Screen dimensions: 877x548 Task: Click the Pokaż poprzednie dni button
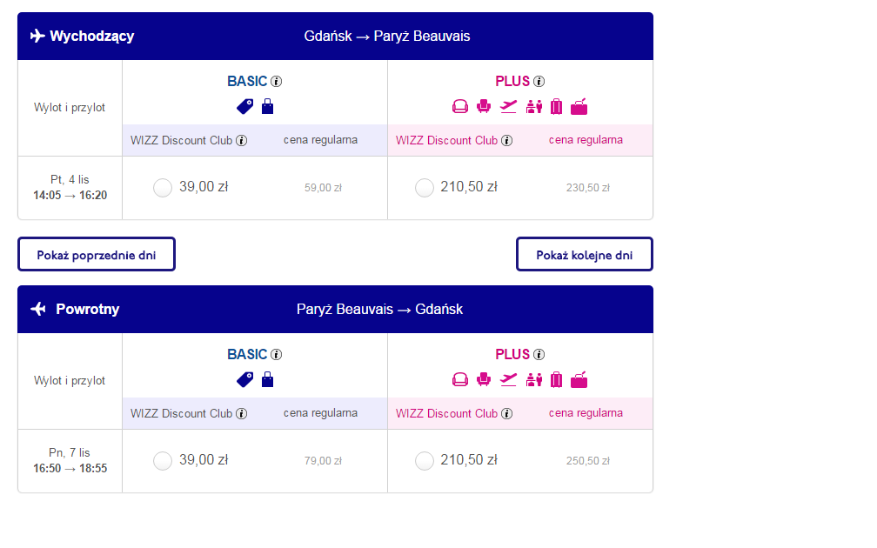[97, 254]
